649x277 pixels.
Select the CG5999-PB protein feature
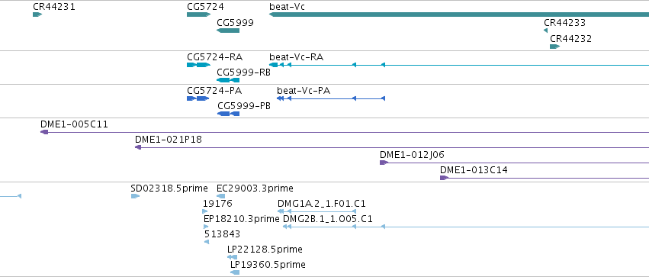tap(229, 114)
